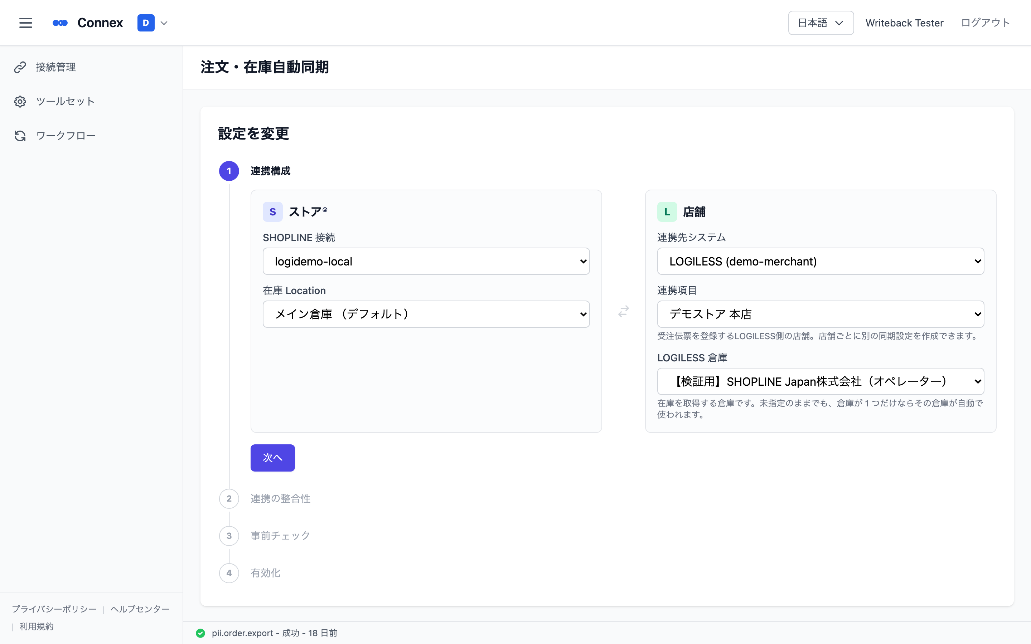Click the registered mark beside ストア
The image size is (1031, 644).
tap(325, 210)
